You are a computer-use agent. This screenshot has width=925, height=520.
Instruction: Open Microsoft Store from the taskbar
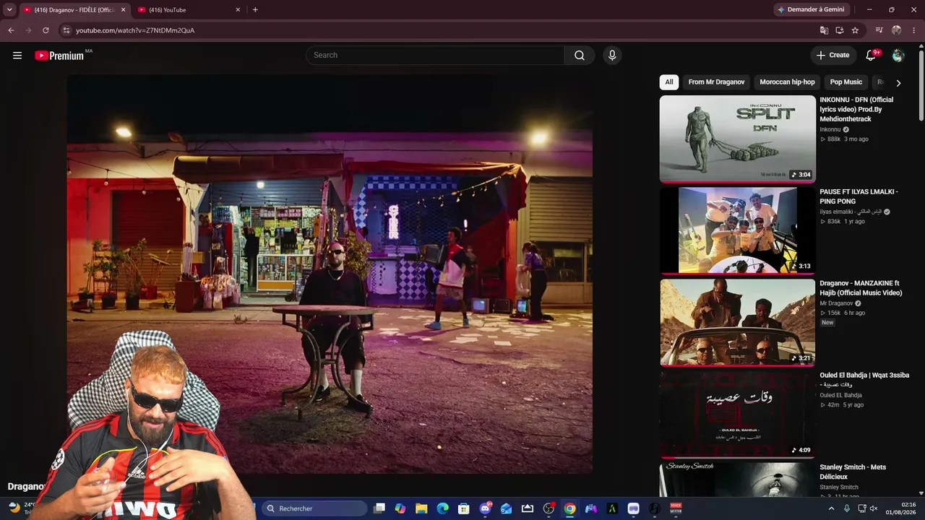pos(464,508)
